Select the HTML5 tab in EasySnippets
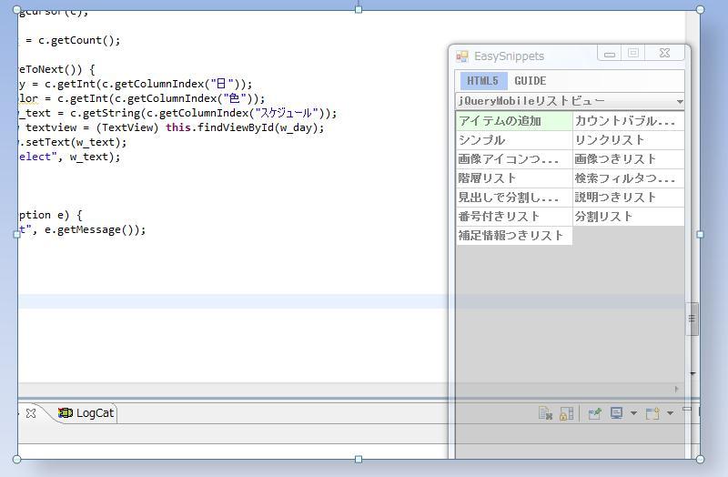Screen dimensions: 728x477 tap(483, 81)
